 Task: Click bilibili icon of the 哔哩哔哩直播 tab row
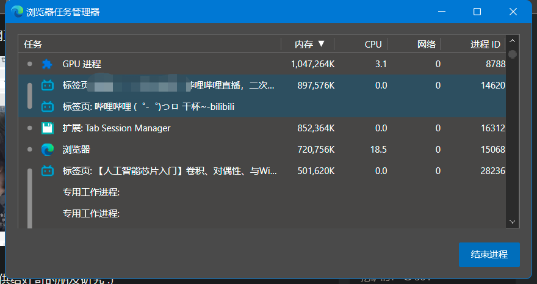click(x=47, y=86)
